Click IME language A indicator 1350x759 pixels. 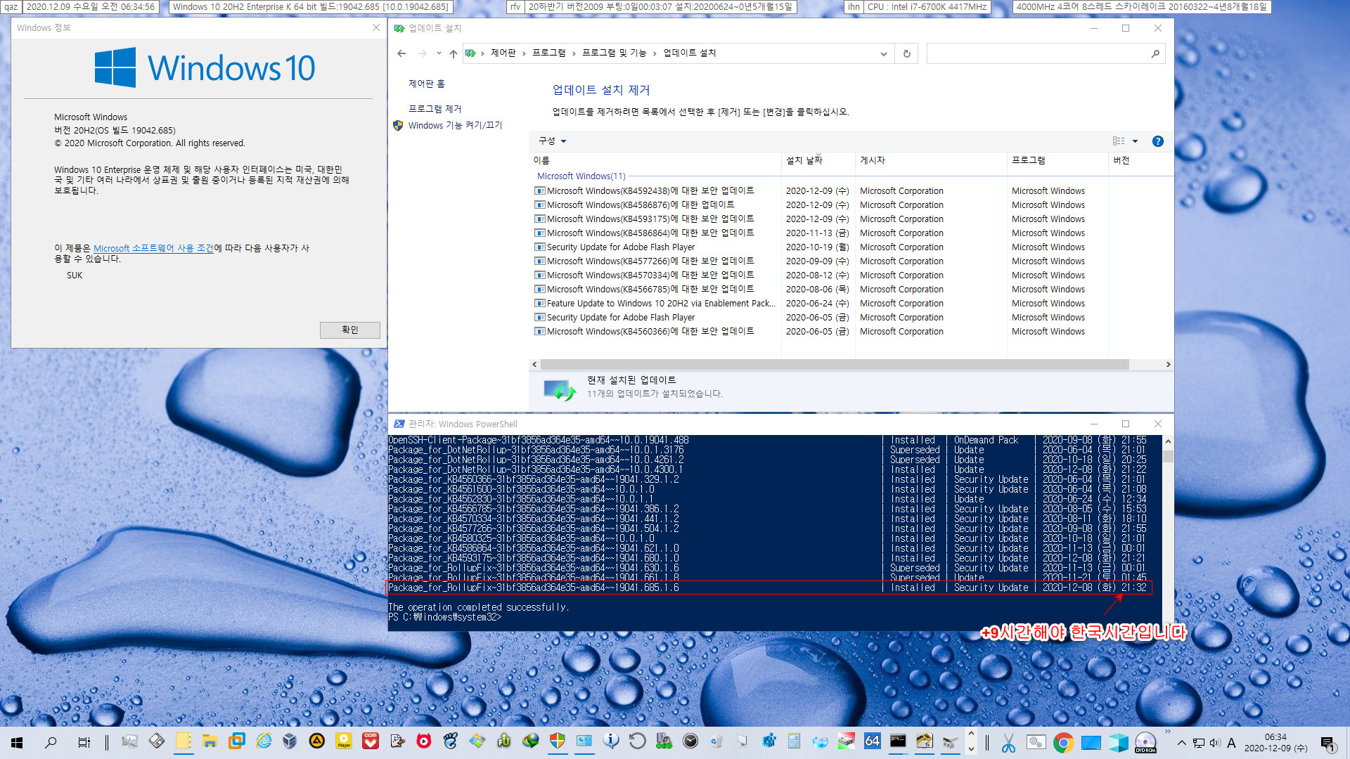pyautogui.click(x=1232, y=743)
